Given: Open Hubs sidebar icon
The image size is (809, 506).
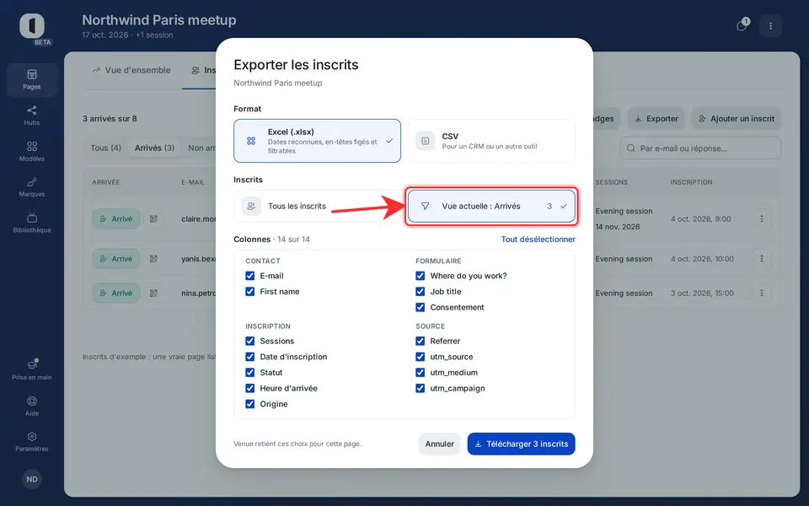Looking at the screenshot, I should pyautogui.click(x=31, y=116).
